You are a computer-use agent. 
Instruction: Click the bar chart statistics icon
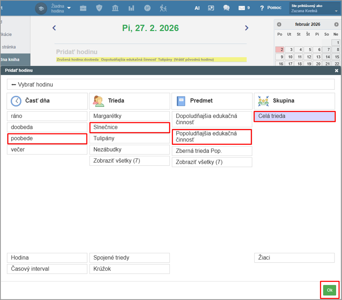(131, 8)
